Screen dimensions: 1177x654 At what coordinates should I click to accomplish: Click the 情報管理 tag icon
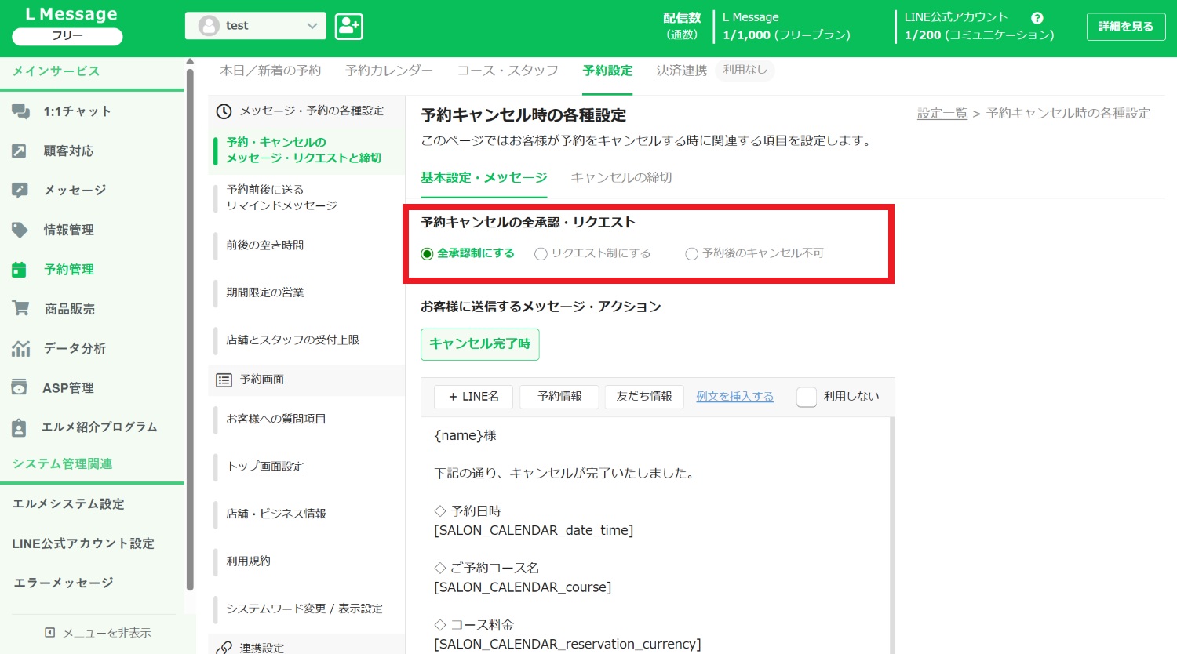20,230
